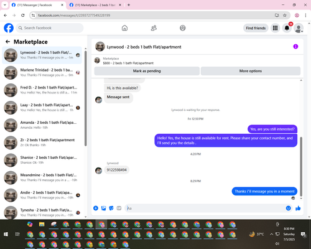Viewport: 311px width, 249px height.
Task: Click Lynwood's avatar in chat header
Action: coord(100,47)
